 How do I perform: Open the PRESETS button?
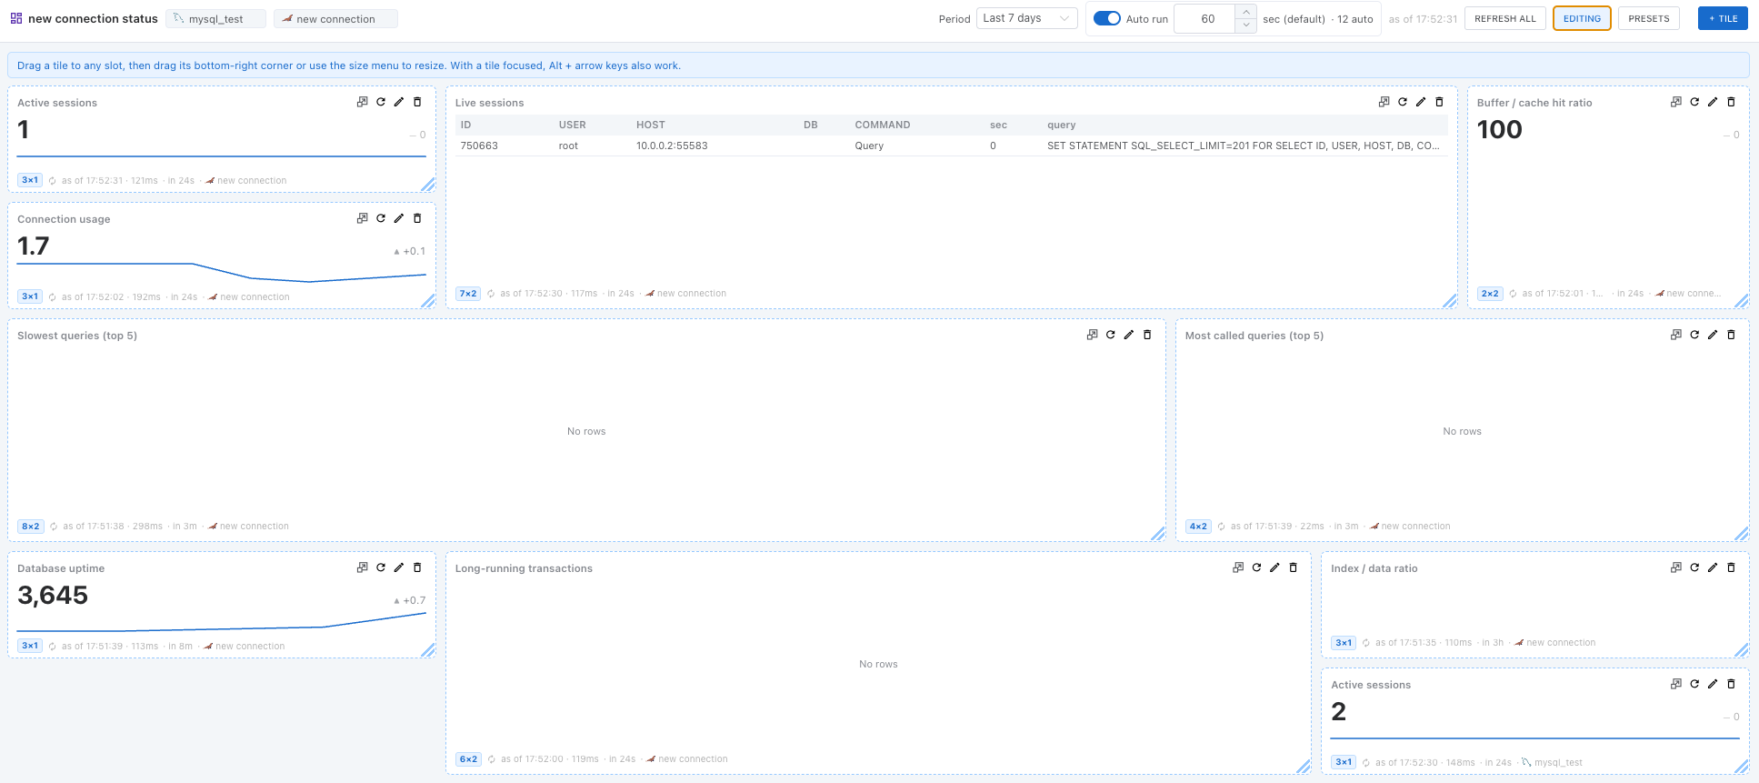(1649, 18)
